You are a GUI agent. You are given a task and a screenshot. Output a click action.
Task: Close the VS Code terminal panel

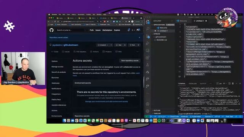pyautogui.click(x=240, y=84)
